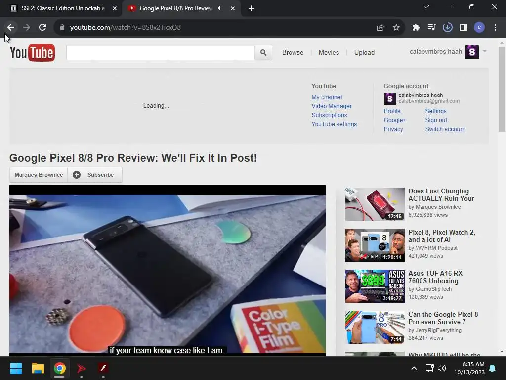The height and width of the screenshot is (380, 506).
Task: Open the notification bell icon
Action: click(x=493, y=368)
